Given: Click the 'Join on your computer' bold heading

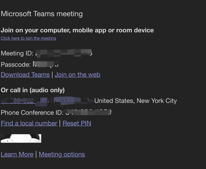Looking at the screenshot, I should point(77,30).
